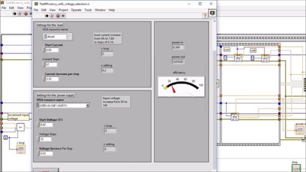The width and height of the screenshot is (306, 172).
Task: Click the Start Current increment/decrement stepper
Action: 44,50
